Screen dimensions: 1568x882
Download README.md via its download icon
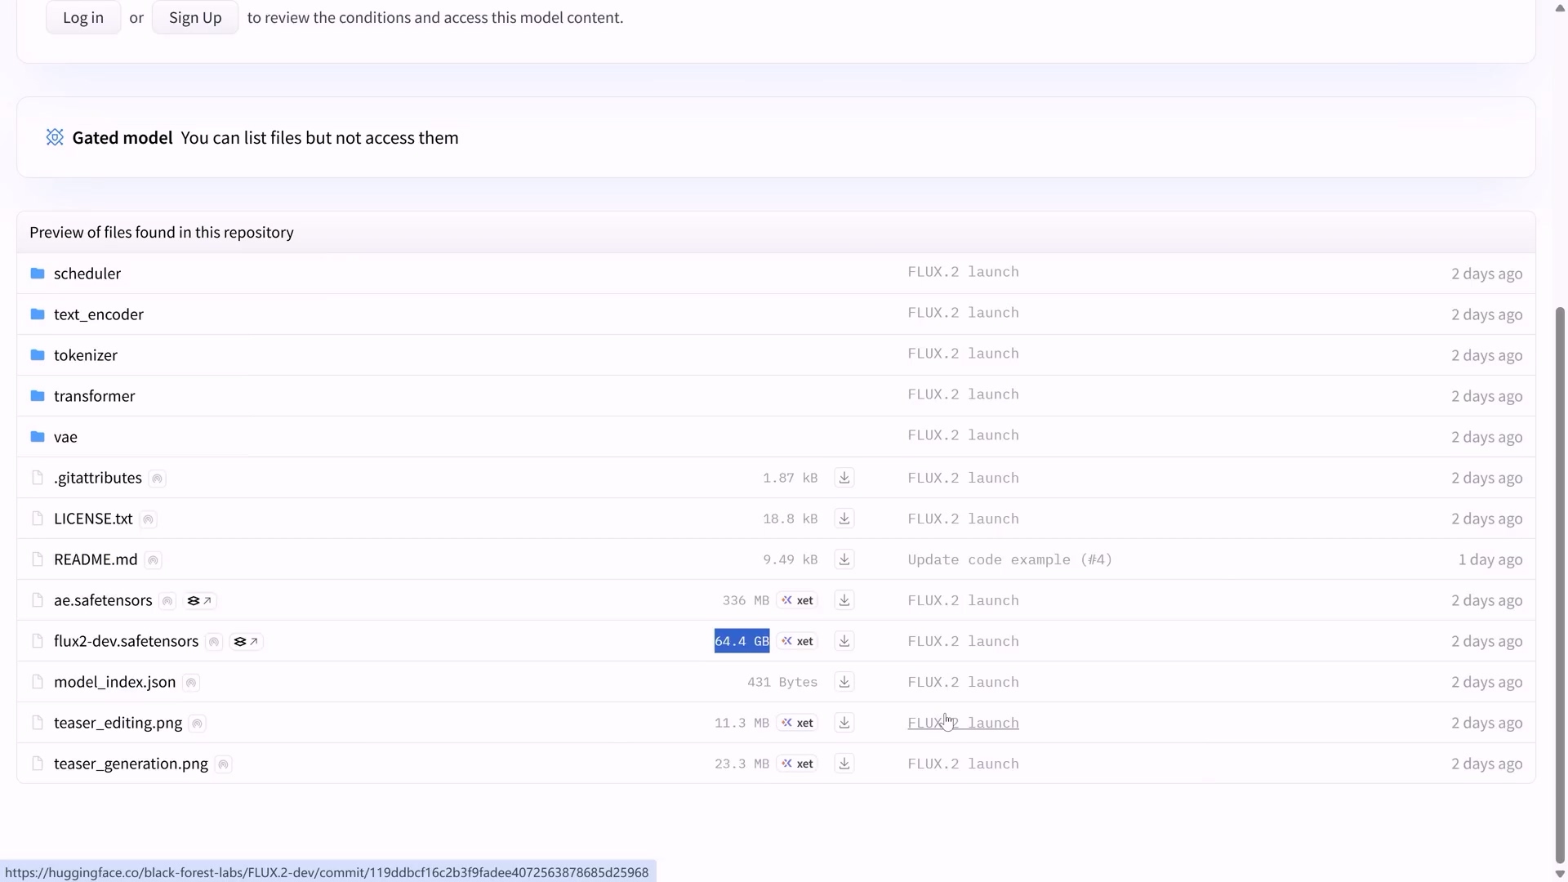click(x=844, y=559)
